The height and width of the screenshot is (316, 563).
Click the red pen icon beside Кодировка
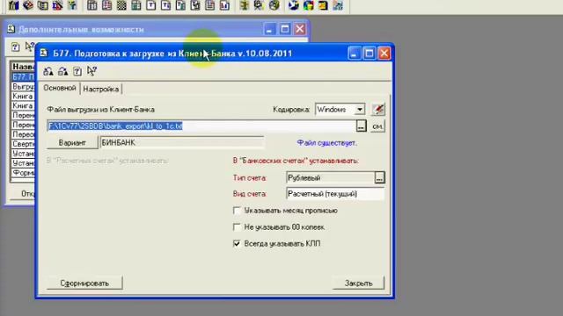[378, 109]
